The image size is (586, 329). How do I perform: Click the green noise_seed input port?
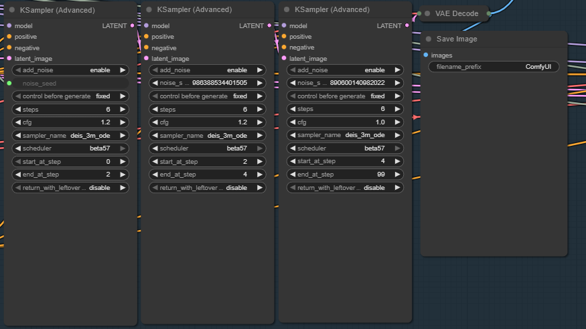point(9,83)
